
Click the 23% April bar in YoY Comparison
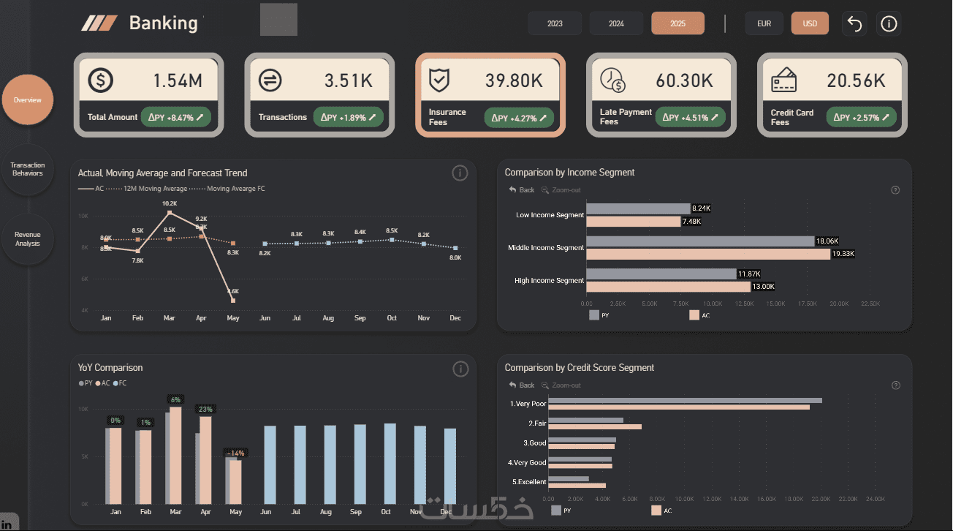206,460
